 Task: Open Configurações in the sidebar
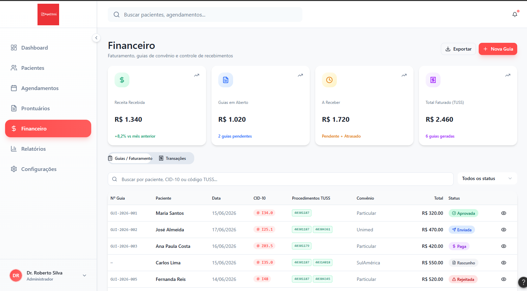[48, 169]
